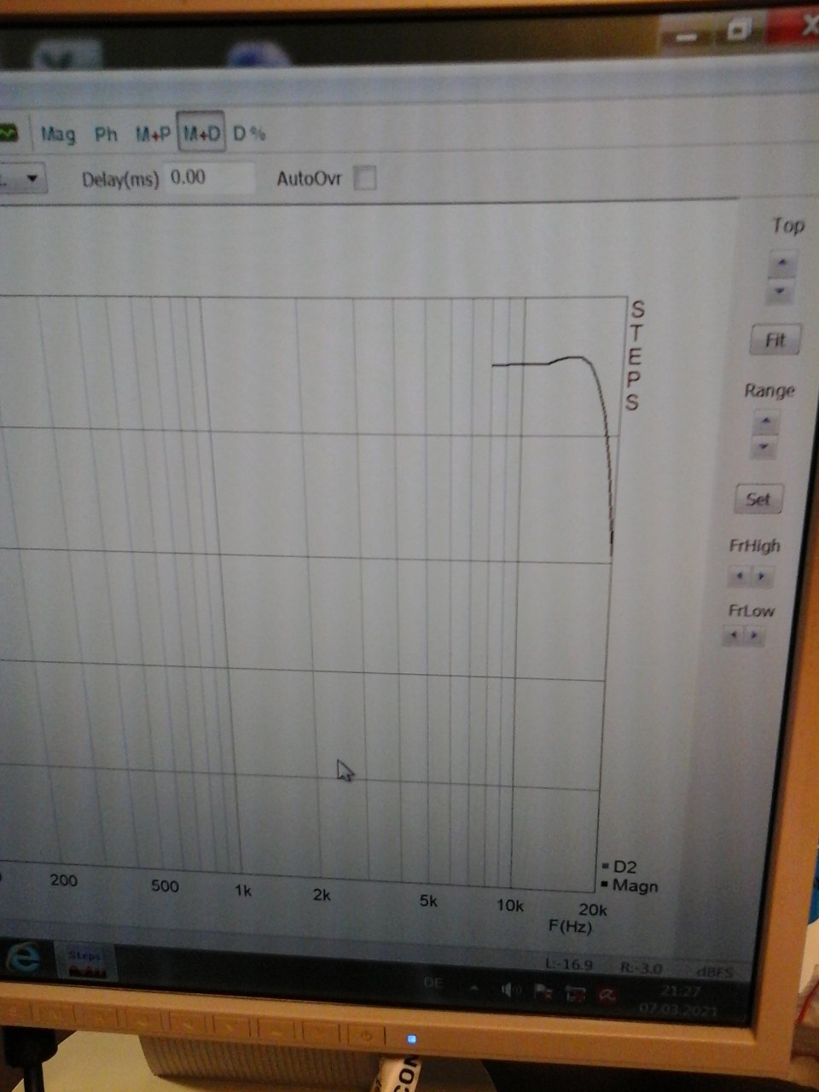Click the green waveform icon in the toolbar
The width and height of the screenshot is (819, 1092).
pos(8,134)
